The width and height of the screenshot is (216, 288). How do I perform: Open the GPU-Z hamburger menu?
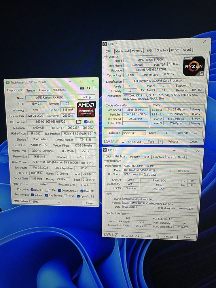point(95,88)
